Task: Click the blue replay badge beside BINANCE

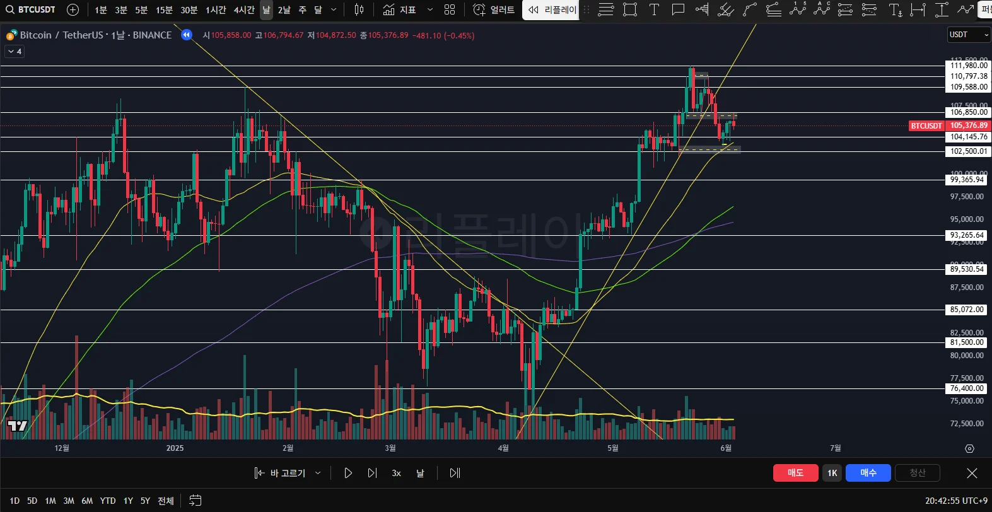Action: click(x=187, y=35)
